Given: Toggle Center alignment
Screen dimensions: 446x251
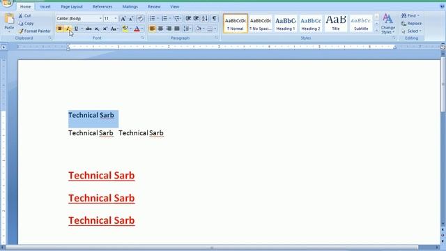Looking at the screenshot, I should tap(160, 29).
